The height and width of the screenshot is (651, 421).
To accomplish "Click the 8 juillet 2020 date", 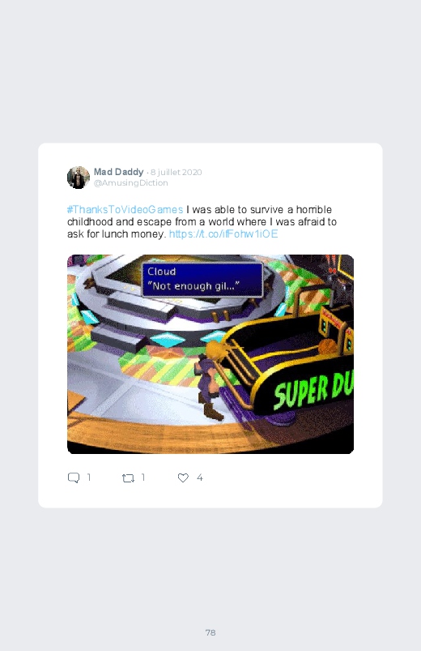I will pyautogui.click(x=176, y=173).
